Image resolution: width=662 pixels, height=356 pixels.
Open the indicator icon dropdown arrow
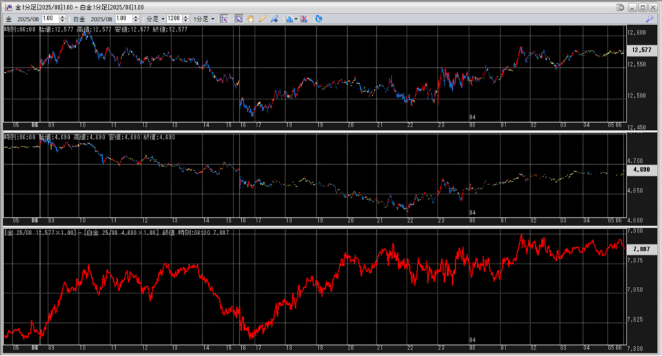coord(296,19)
